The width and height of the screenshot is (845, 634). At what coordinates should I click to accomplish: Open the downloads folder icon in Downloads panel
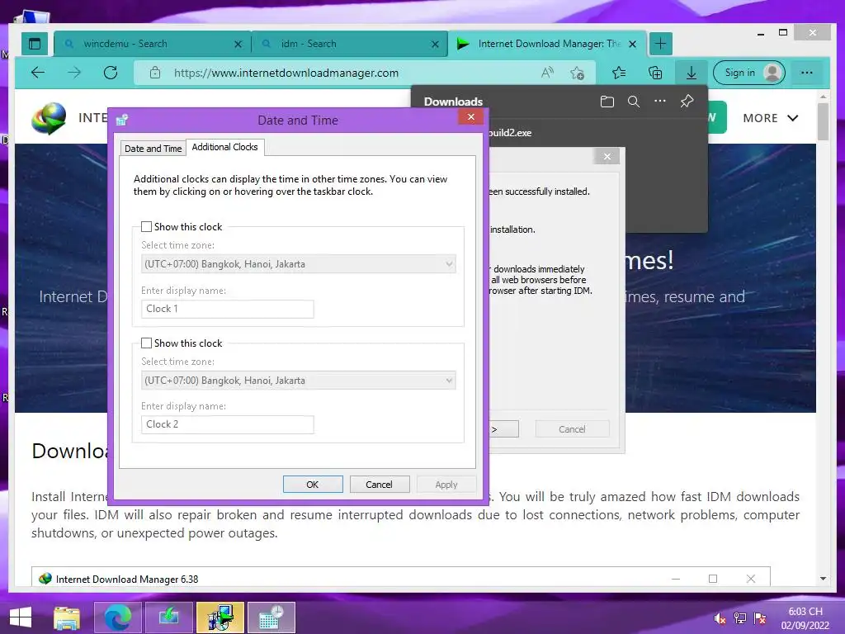607,102
